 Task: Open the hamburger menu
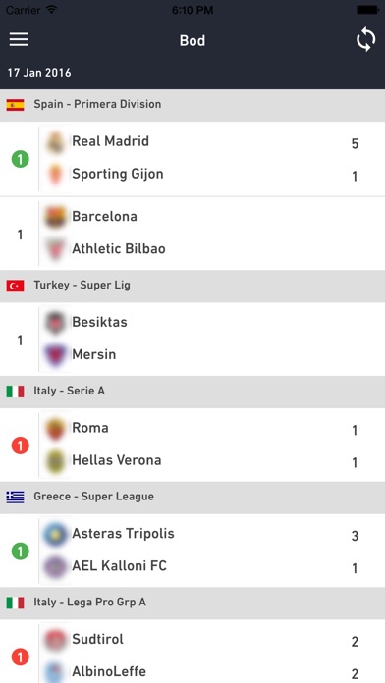tap(19, 39)
